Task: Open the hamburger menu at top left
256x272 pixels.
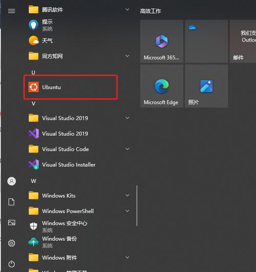Action: coord(12,11)
